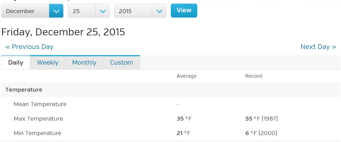
Task: Jump to Next Day
Action: [x=318, y=47]
